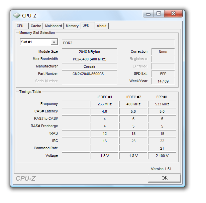
Task: Close the CPU-Z window
Action: click(173, 13)
